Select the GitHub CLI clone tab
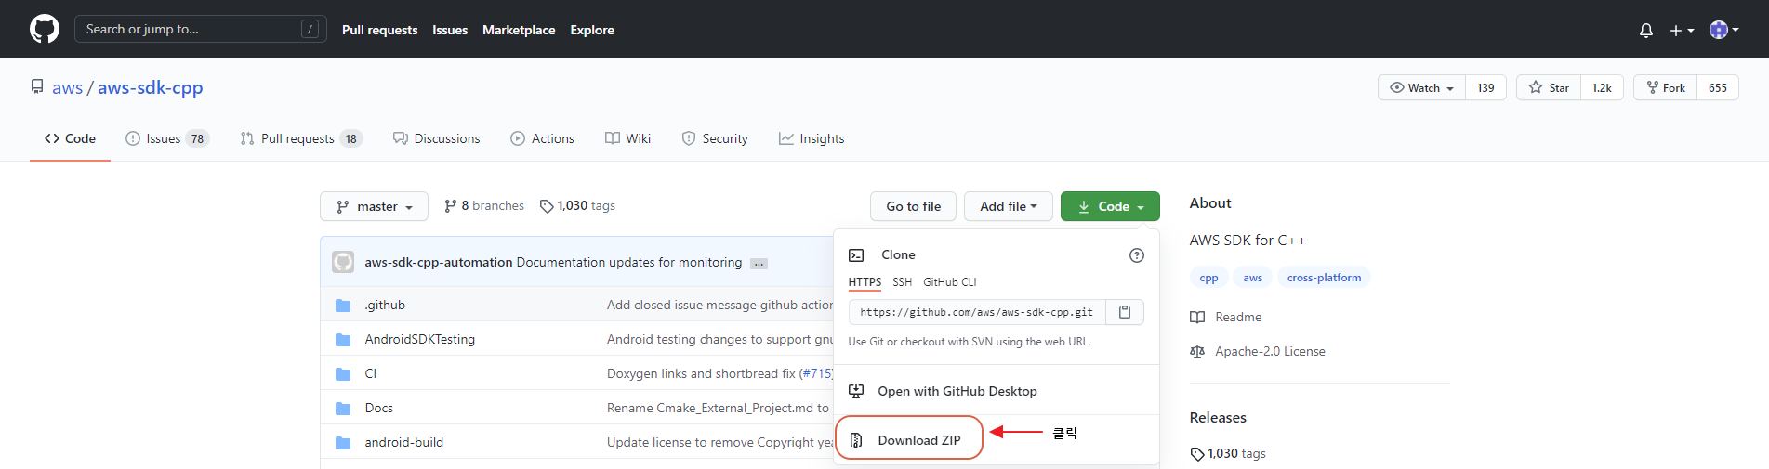The width and height of the screenshot is (1769, 469). coord(949,282)
